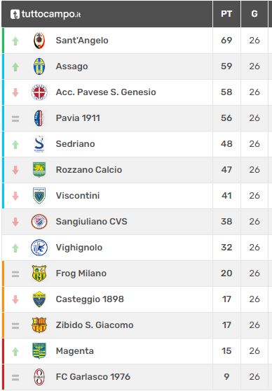Open the Viscontini team page
The image size is (272, 391).
tap(78, 196)
